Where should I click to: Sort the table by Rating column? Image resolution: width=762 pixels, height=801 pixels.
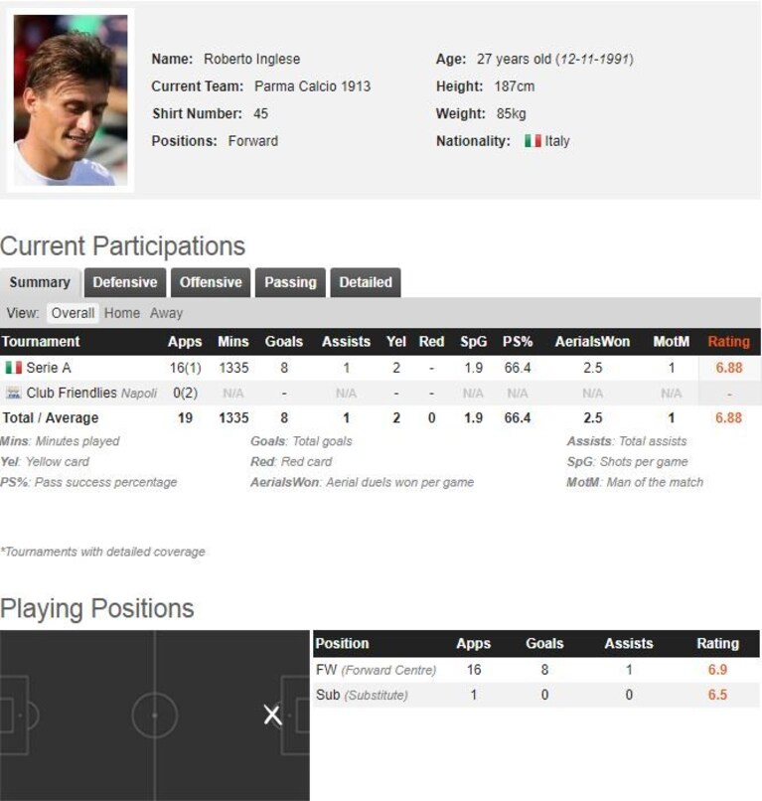pyautogui.click(x=729, y=341)
